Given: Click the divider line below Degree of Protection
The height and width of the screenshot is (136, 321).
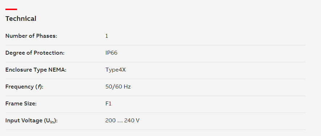Looking at the screenshot, I should [x=155, y=62].
